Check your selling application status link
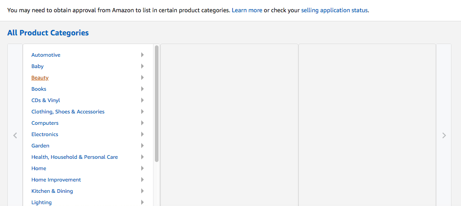Screen dimensions: 461x206 click(x=334, y=10)
